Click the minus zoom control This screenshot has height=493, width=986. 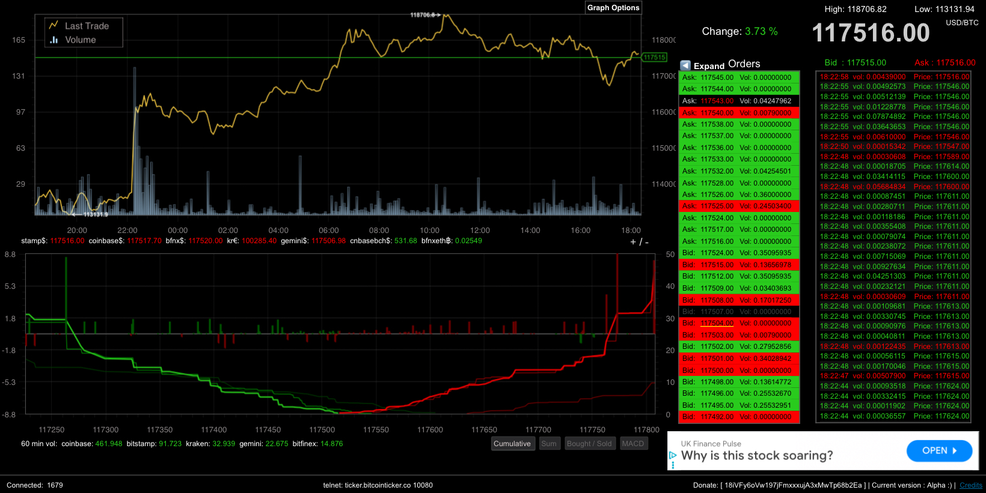click(647, 242)
